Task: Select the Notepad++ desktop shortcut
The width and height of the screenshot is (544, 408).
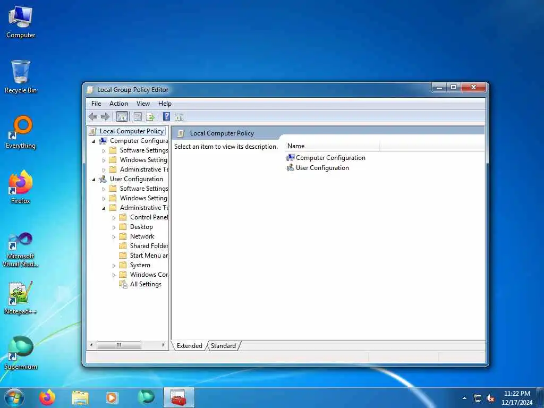Action: coord(21,298)
